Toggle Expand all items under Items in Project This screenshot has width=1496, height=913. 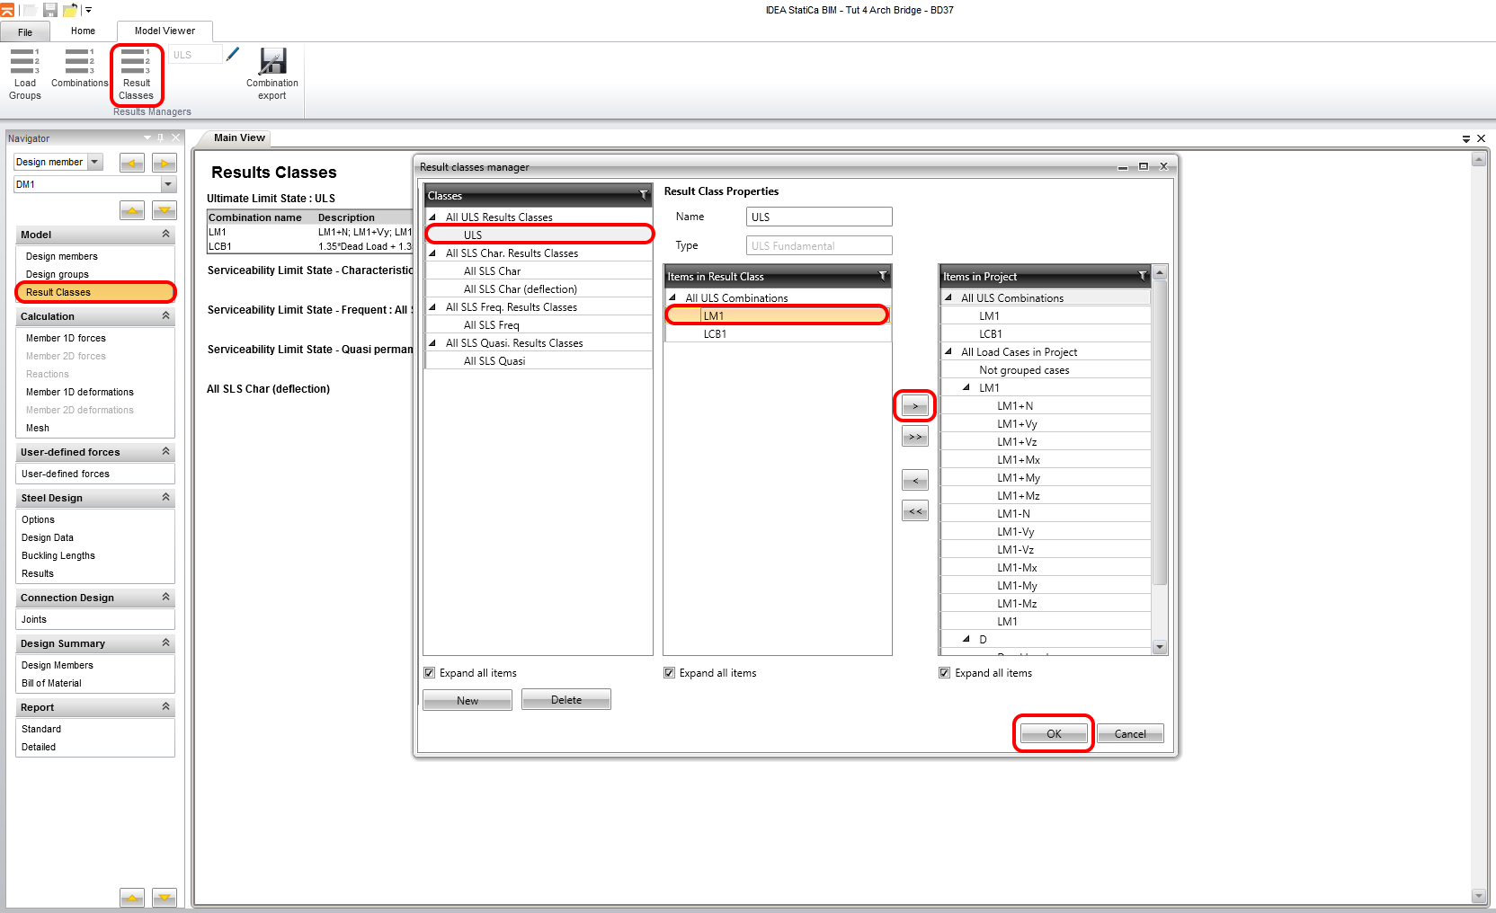point(945,673)
